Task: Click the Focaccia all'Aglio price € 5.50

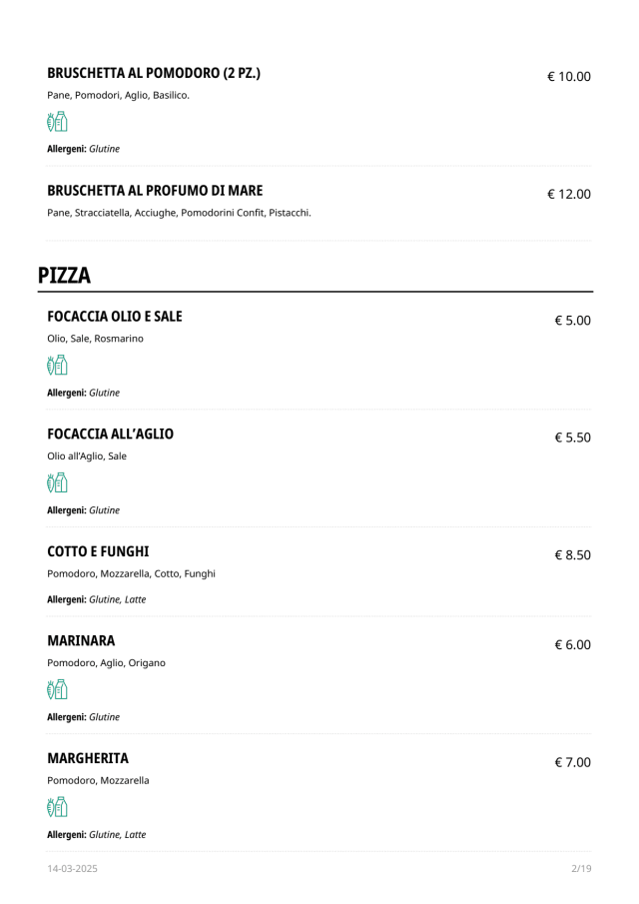Action: pyautogui.click(x=573, y=438)
